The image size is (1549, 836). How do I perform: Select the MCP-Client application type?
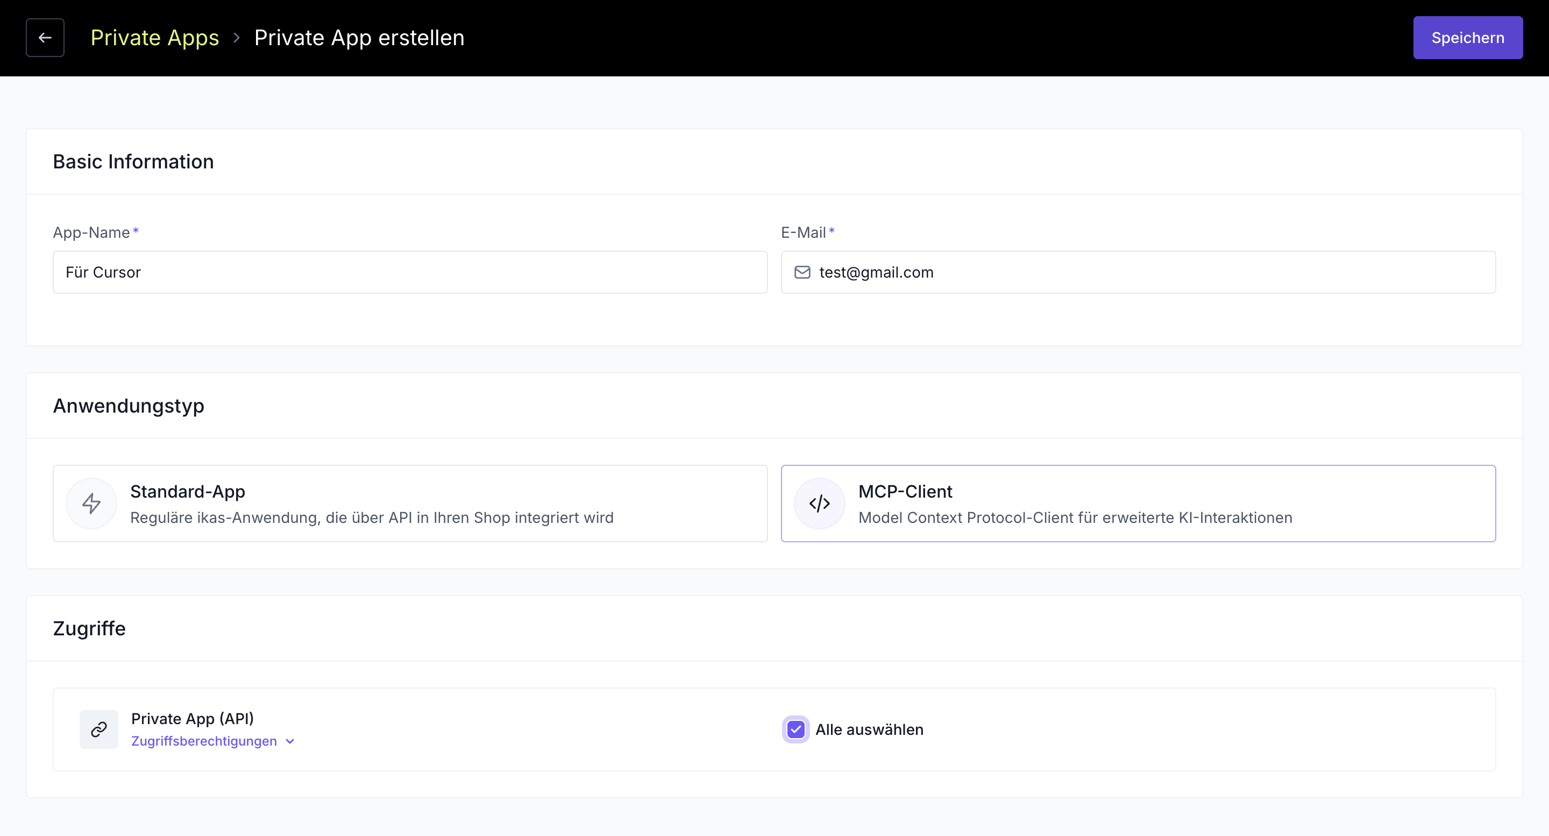point(1138,504)
